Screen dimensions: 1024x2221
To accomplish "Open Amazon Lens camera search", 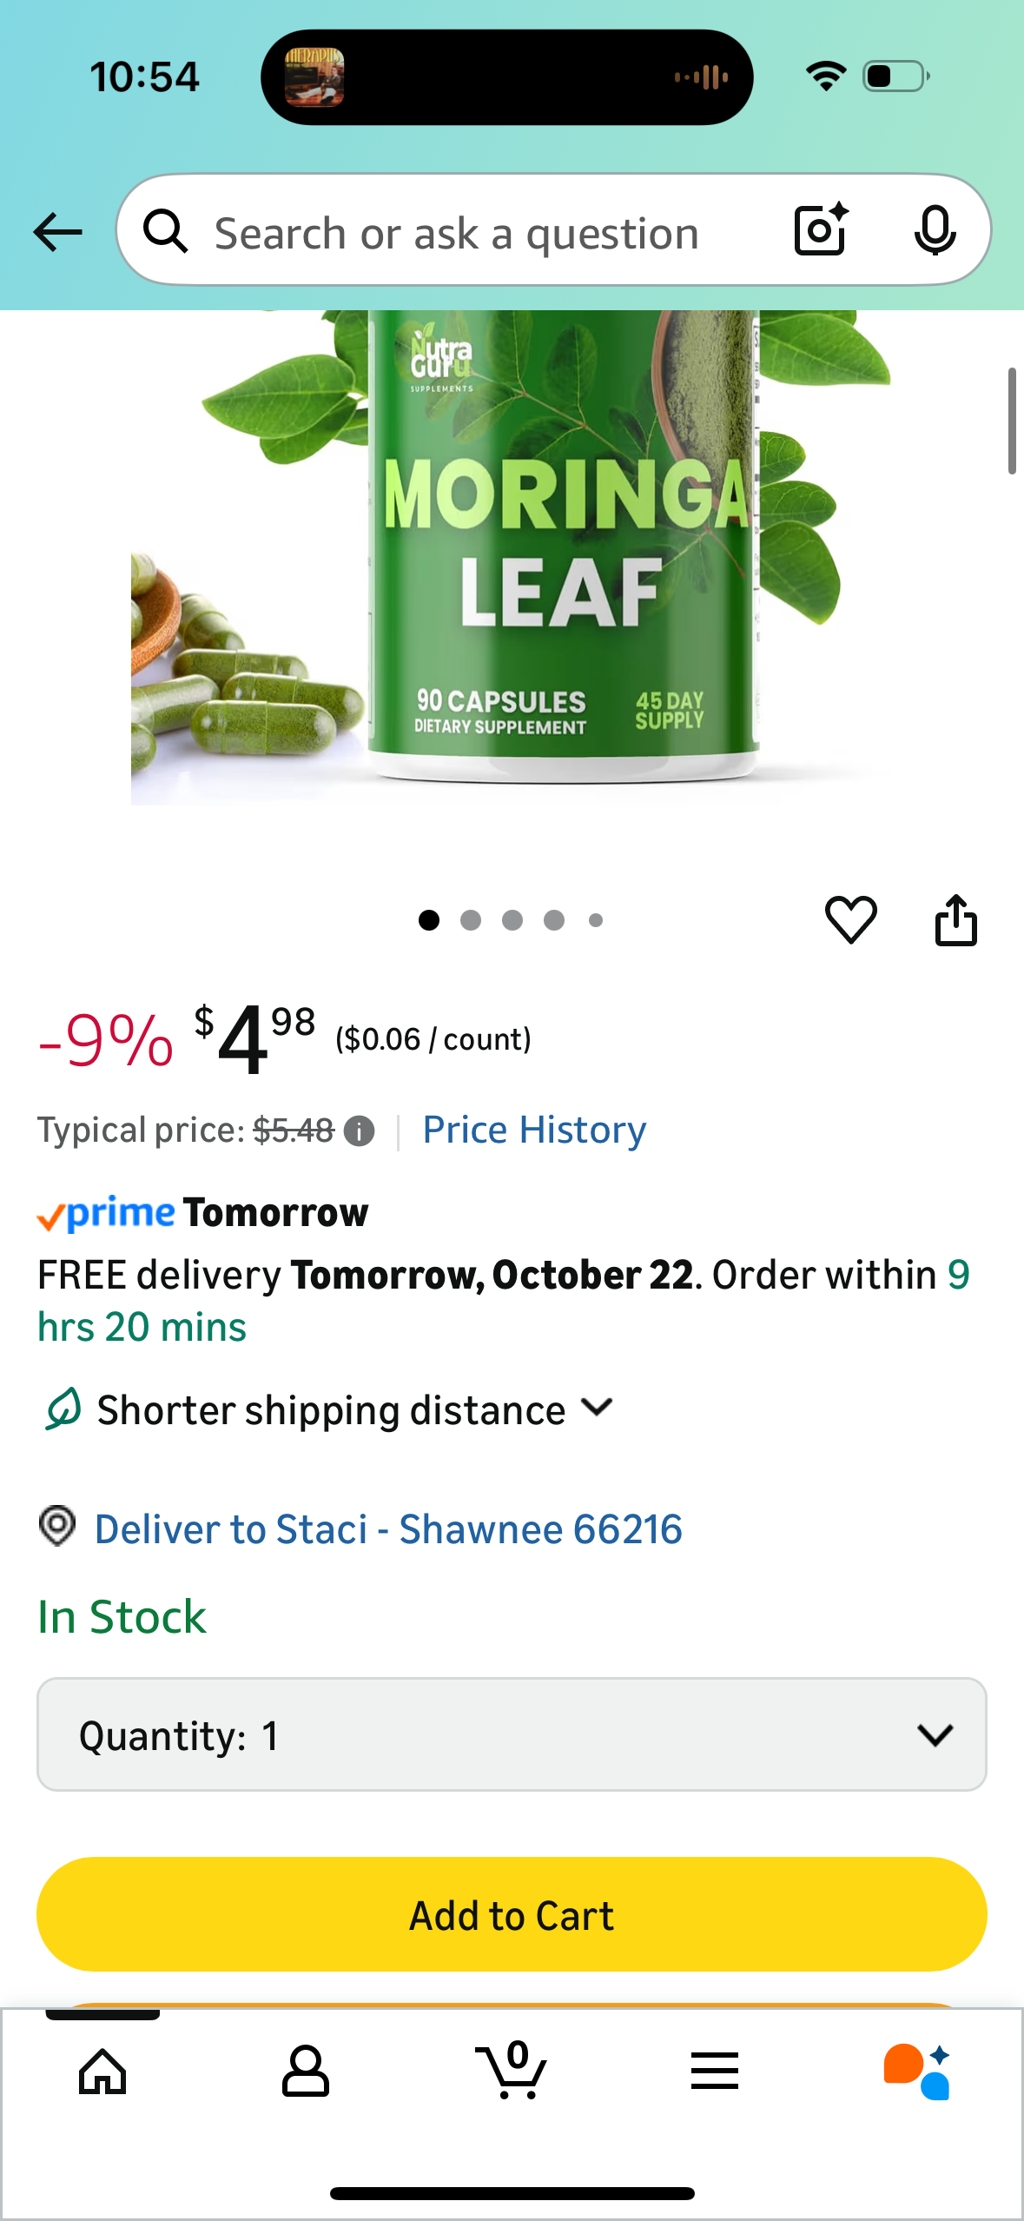I will point(817,231).
